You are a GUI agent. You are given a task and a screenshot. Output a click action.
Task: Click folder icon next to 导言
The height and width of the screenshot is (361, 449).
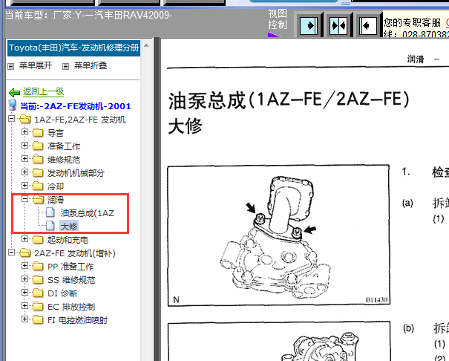tap(38, 132)
